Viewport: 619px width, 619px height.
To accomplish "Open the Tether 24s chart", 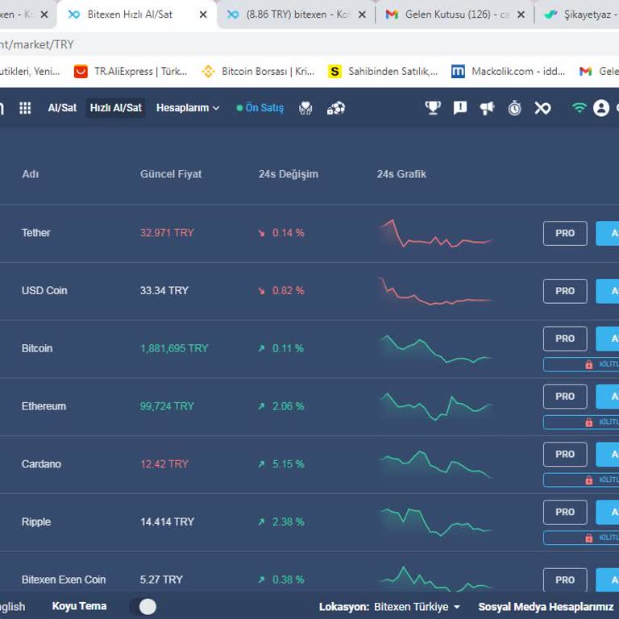I will coord(436,233).
